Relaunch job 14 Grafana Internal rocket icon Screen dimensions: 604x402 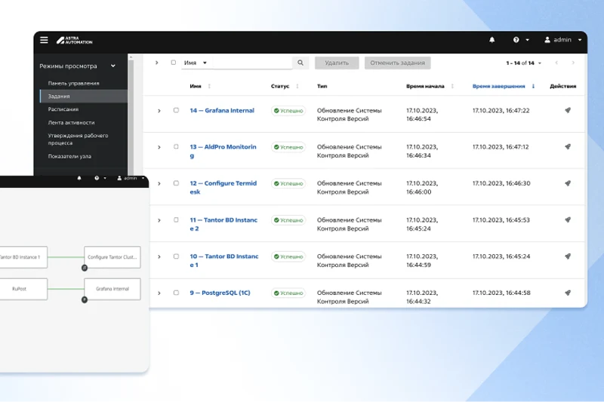tap(567, 111)
